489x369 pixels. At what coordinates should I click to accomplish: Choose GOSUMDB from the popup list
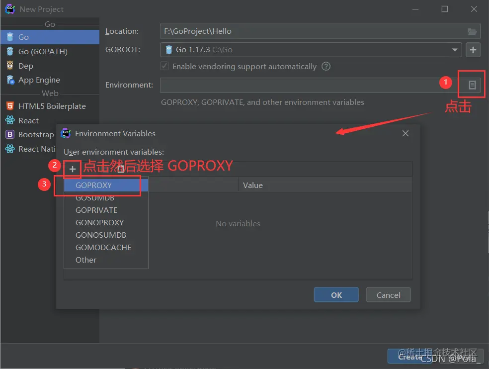[x=106, y=197]
